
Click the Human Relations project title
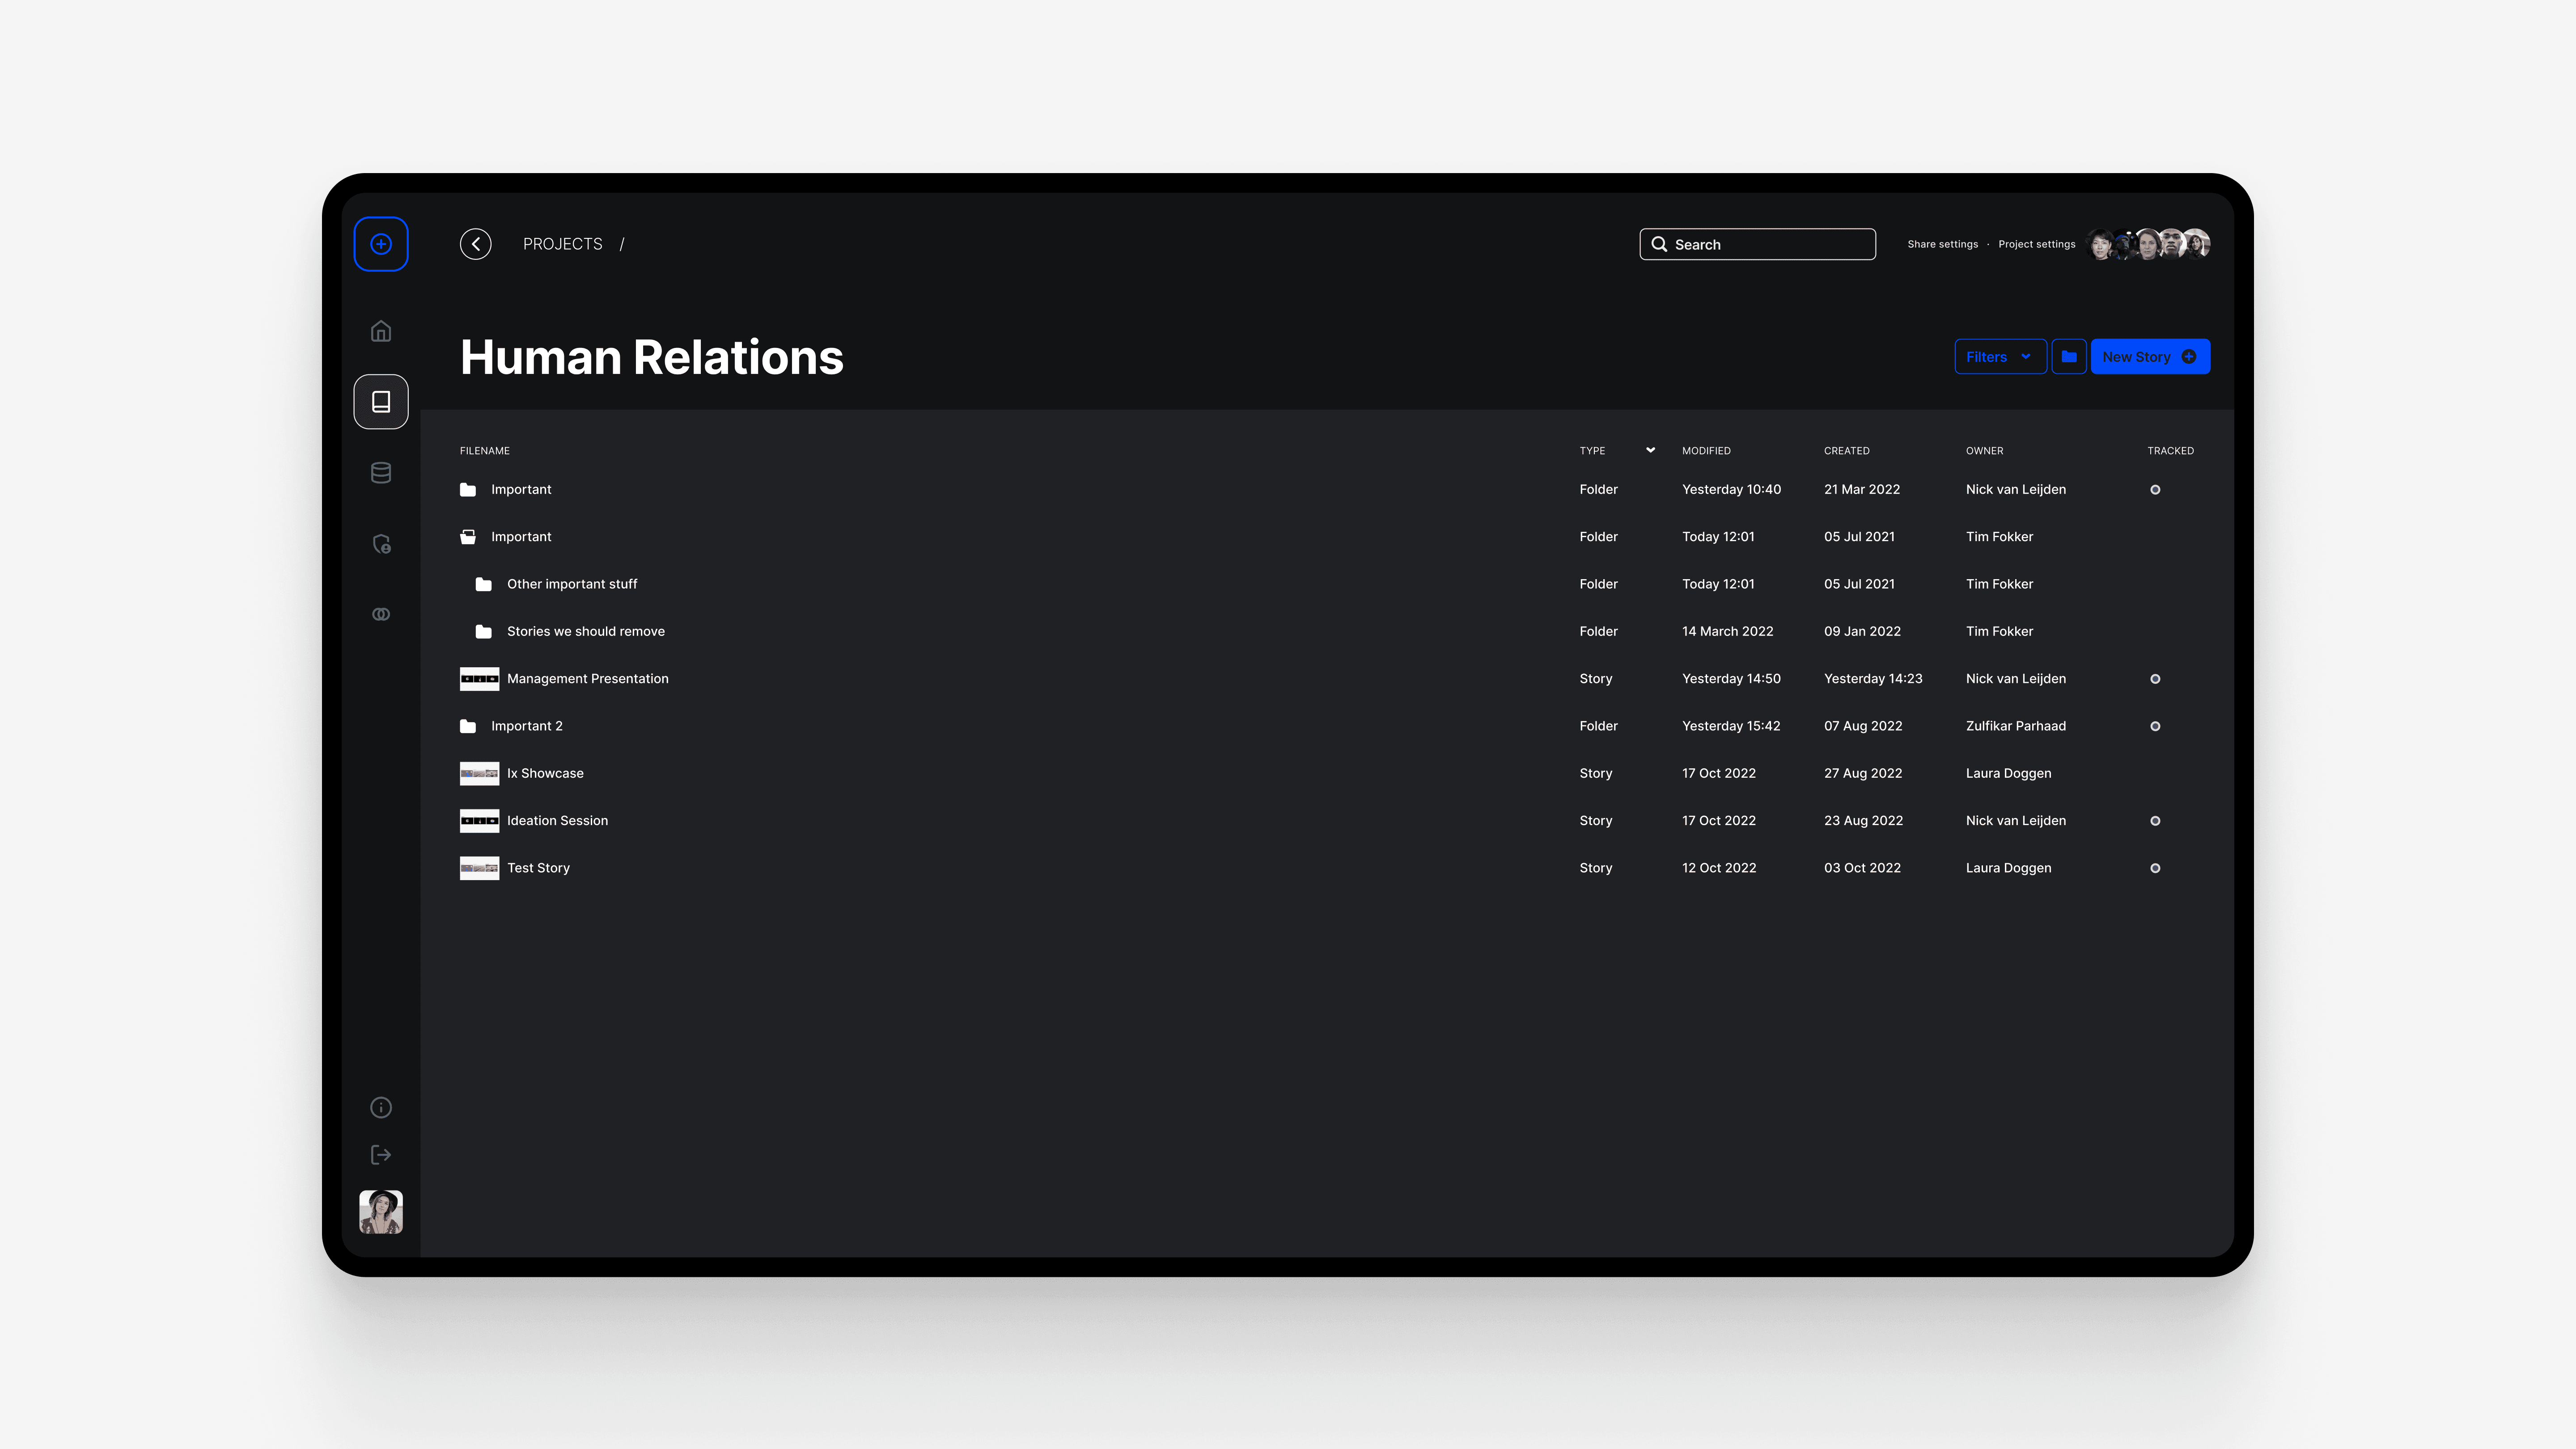652,357
